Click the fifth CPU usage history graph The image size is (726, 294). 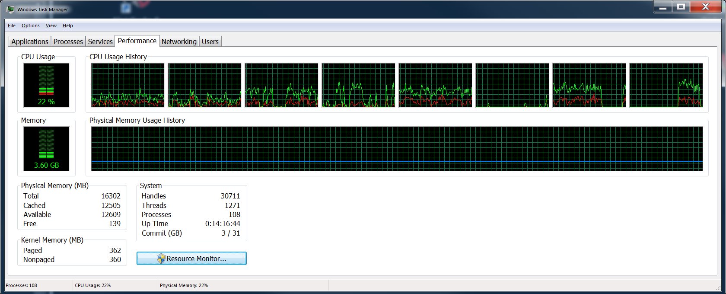[435, 85]
